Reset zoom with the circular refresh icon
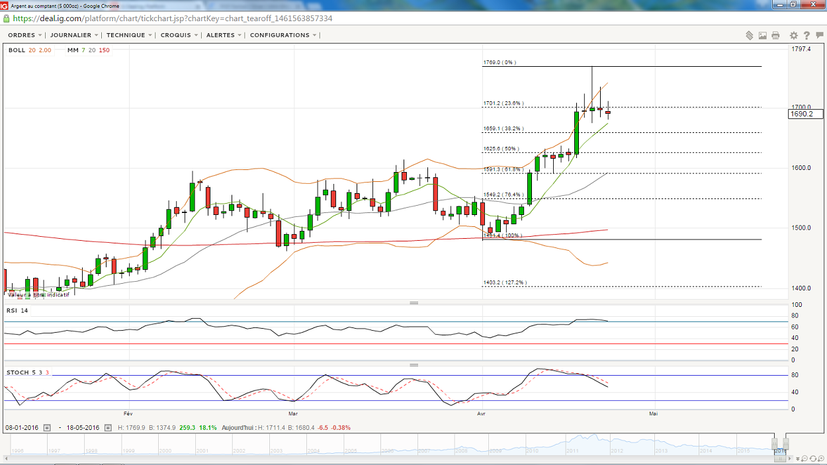 [813, 458]
